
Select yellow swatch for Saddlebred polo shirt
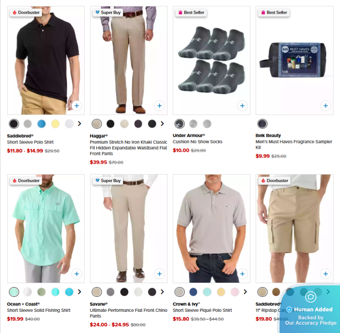click(x=55, y=124)
